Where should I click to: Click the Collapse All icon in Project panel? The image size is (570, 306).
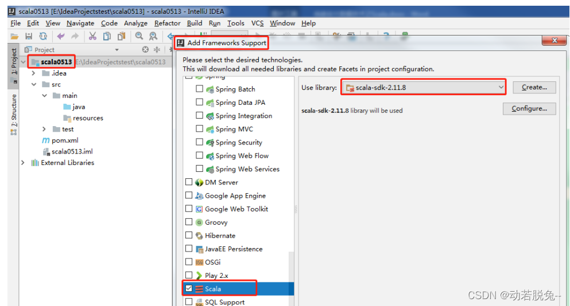(x=157, y=49)
